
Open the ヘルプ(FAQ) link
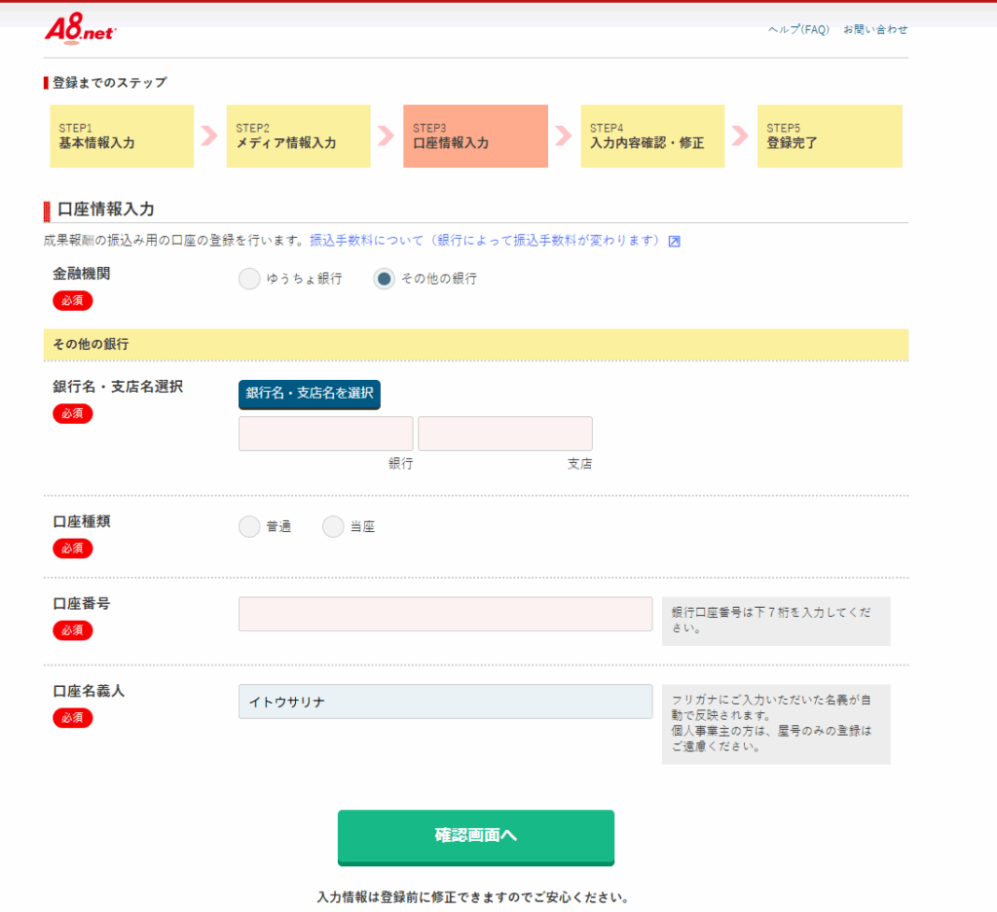798,30
